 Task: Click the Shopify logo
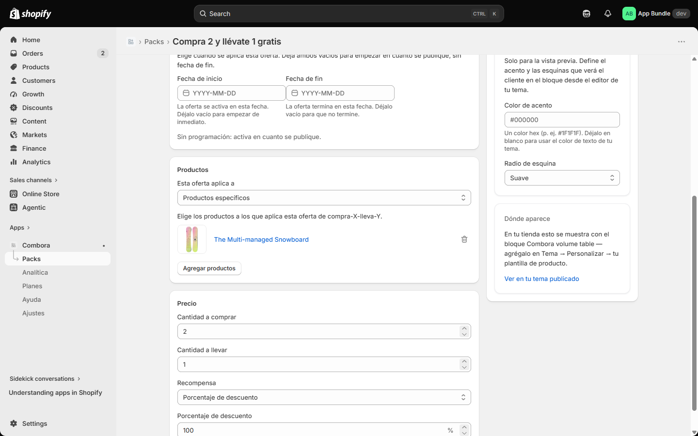[x=30, y=14]
